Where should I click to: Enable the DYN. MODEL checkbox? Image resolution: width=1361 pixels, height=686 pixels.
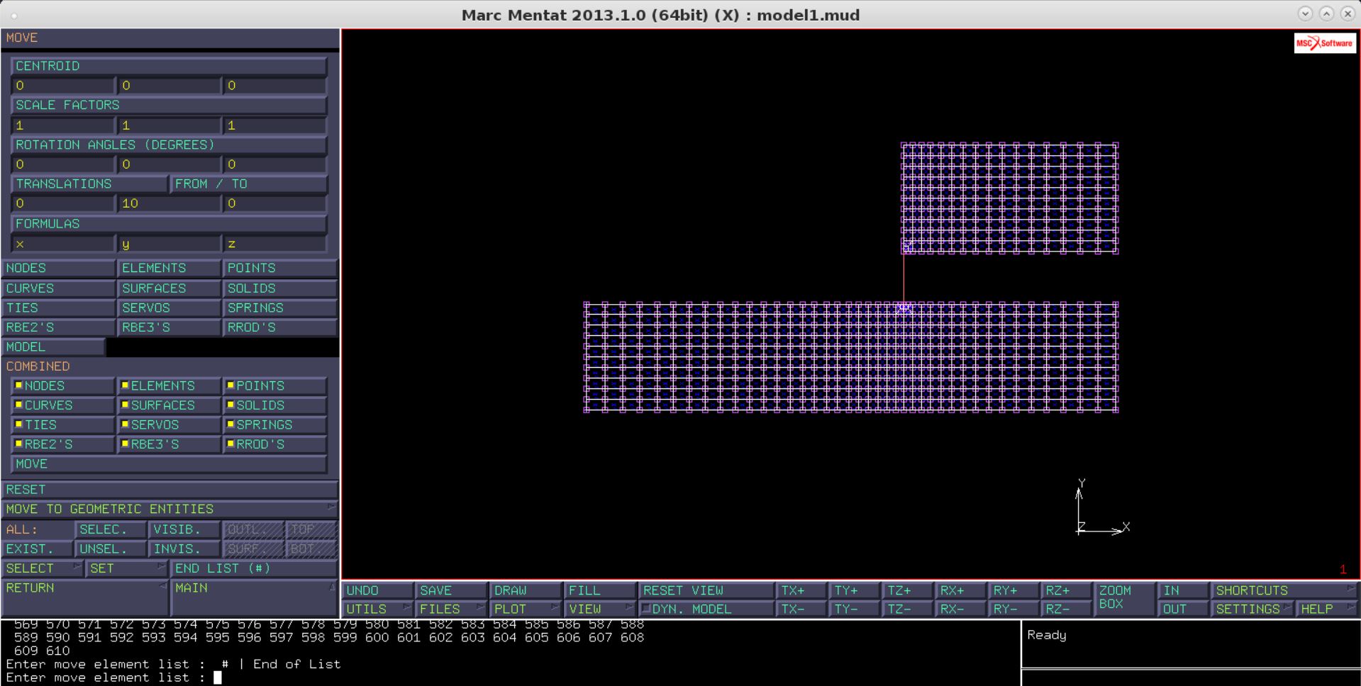pos(706,609)
